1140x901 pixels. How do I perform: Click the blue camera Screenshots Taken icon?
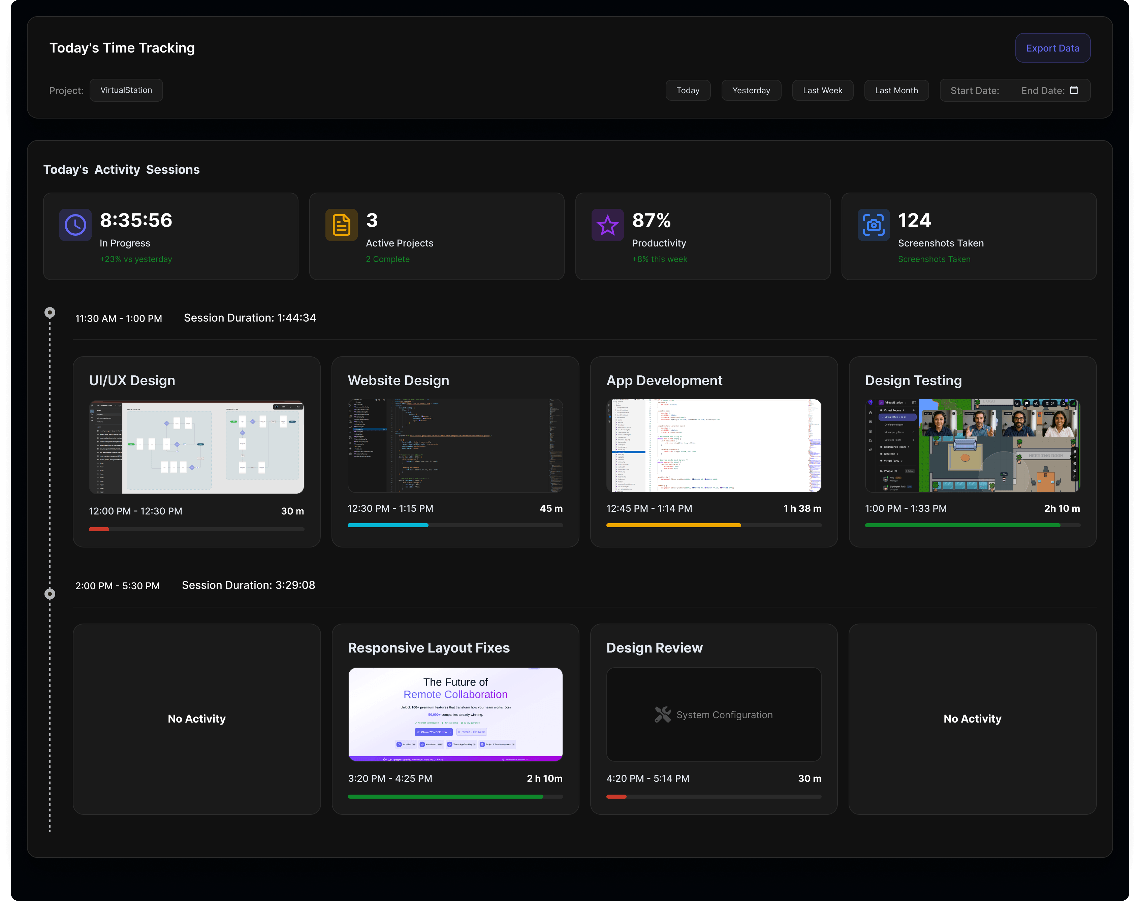[874, 225]
